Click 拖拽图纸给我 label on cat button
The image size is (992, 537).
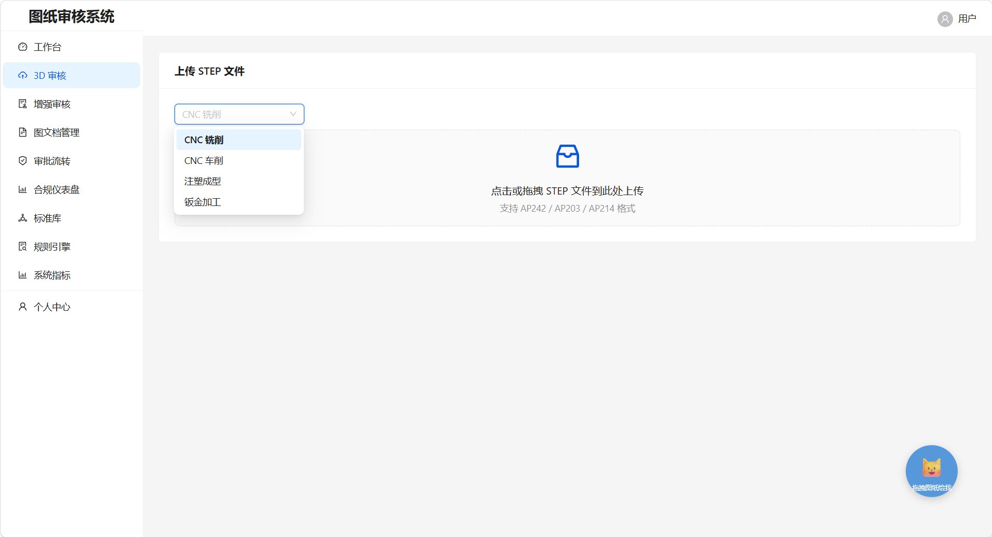pyautogui.click(x=931, y=488)
